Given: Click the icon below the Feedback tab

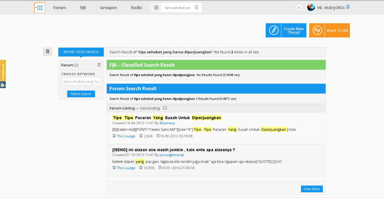Looking at the screenshot, I should [3, 85].
